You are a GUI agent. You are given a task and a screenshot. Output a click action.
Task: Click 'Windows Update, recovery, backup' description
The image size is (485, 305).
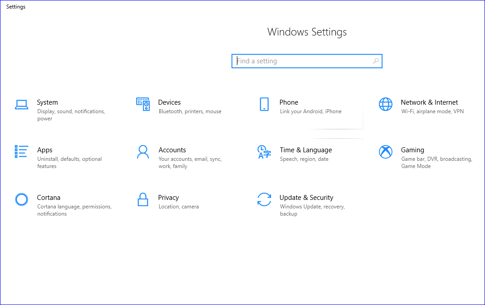pos(312,210)
